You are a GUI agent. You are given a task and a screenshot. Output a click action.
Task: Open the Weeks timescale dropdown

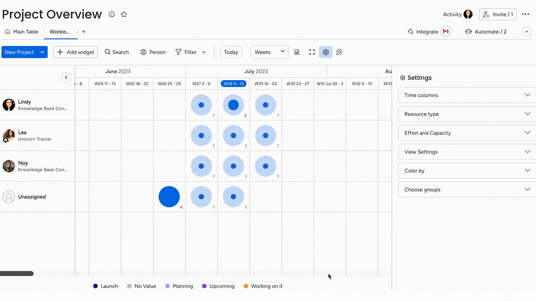tap(269, 52)
